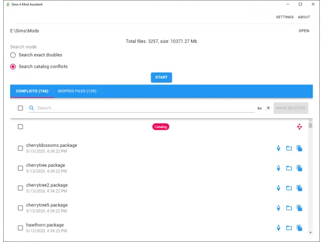Click copy icon for cherrytree2.package
Image resolution: width=323 pixels, height=242 pixels.
299,188
